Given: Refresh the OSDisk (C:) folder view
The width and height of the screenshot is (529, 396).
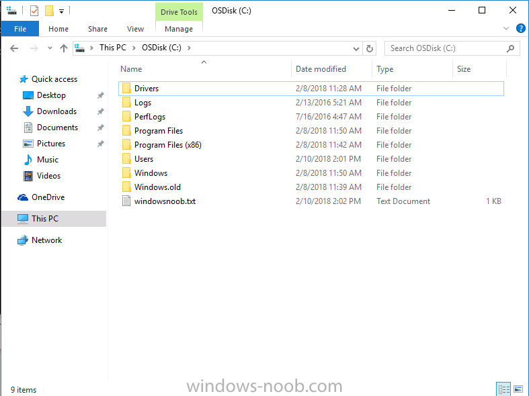Looking at the screenshot, I should point(370,49).
